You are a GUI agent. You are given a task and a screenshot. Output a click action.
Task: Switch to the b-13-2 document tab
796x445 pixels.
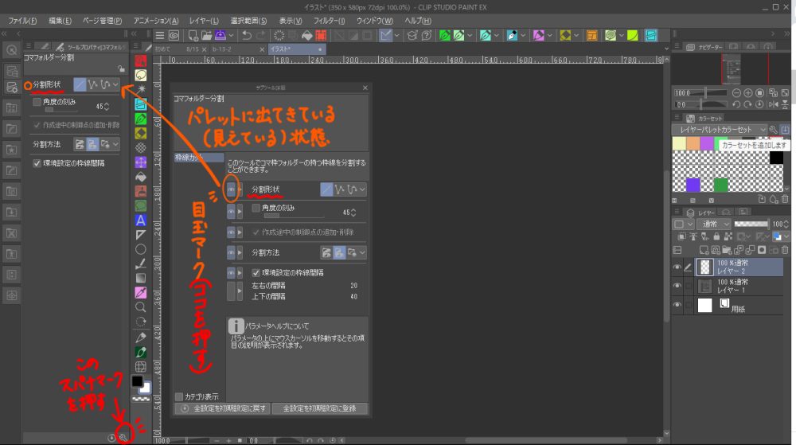[x=237, y=49]
